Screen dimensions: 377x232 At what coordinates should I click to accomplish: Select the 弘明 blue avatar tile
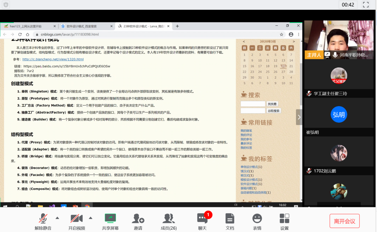pos(339,114)
